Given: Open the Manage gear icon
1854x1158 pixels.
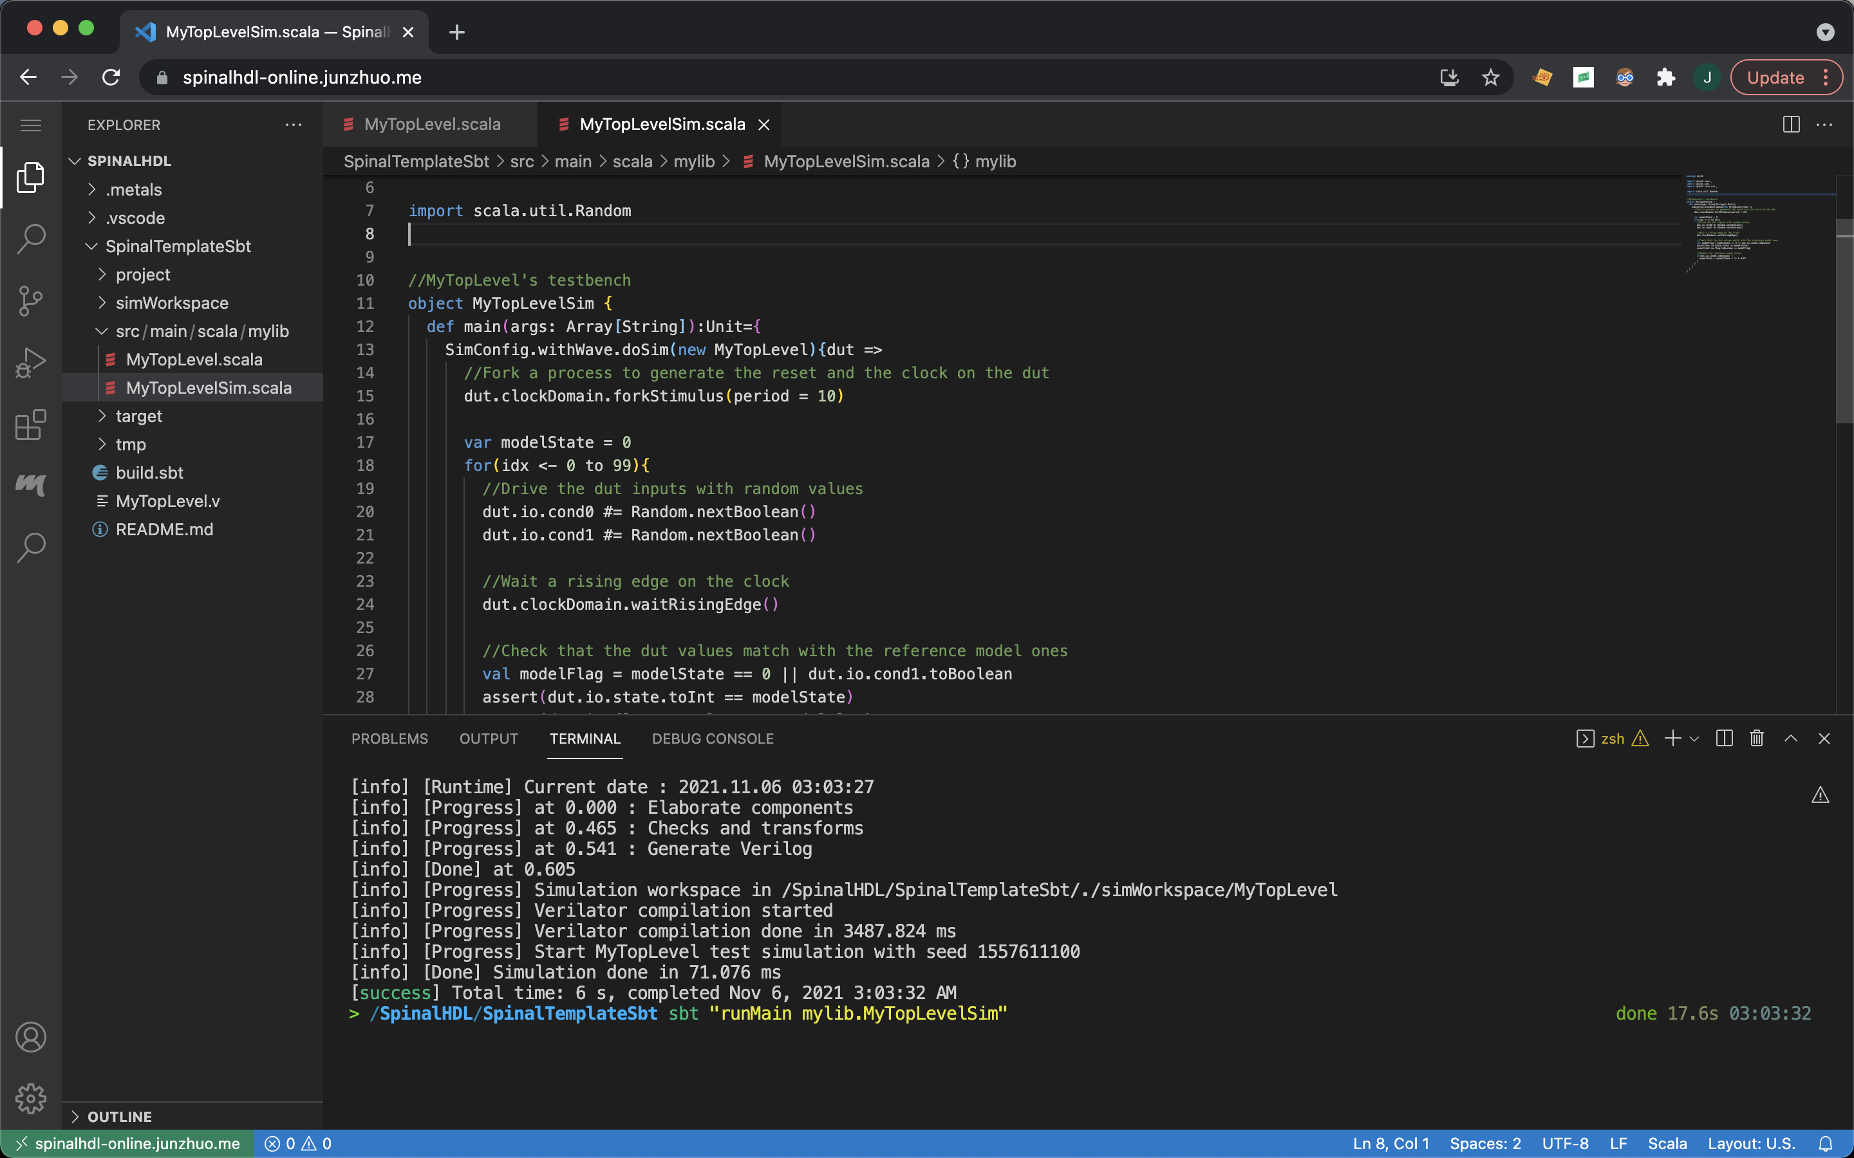Looking at the screenshot, I should pos(31,1098).
